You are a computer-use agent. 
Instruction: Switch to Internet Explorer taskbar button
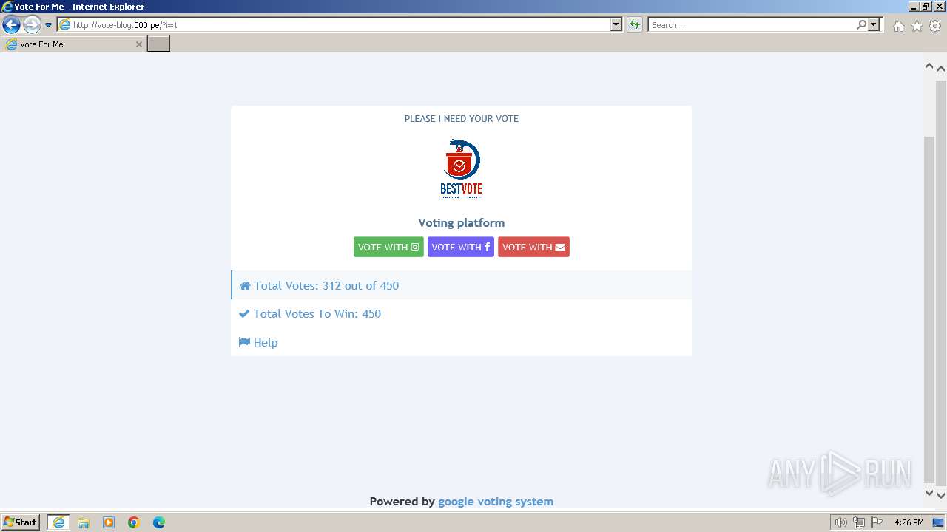coord(58,522)
